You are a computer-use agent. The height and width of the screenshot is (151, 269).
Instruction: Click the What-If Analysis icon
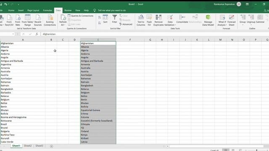pyautogui.click(x=222, y=18)
